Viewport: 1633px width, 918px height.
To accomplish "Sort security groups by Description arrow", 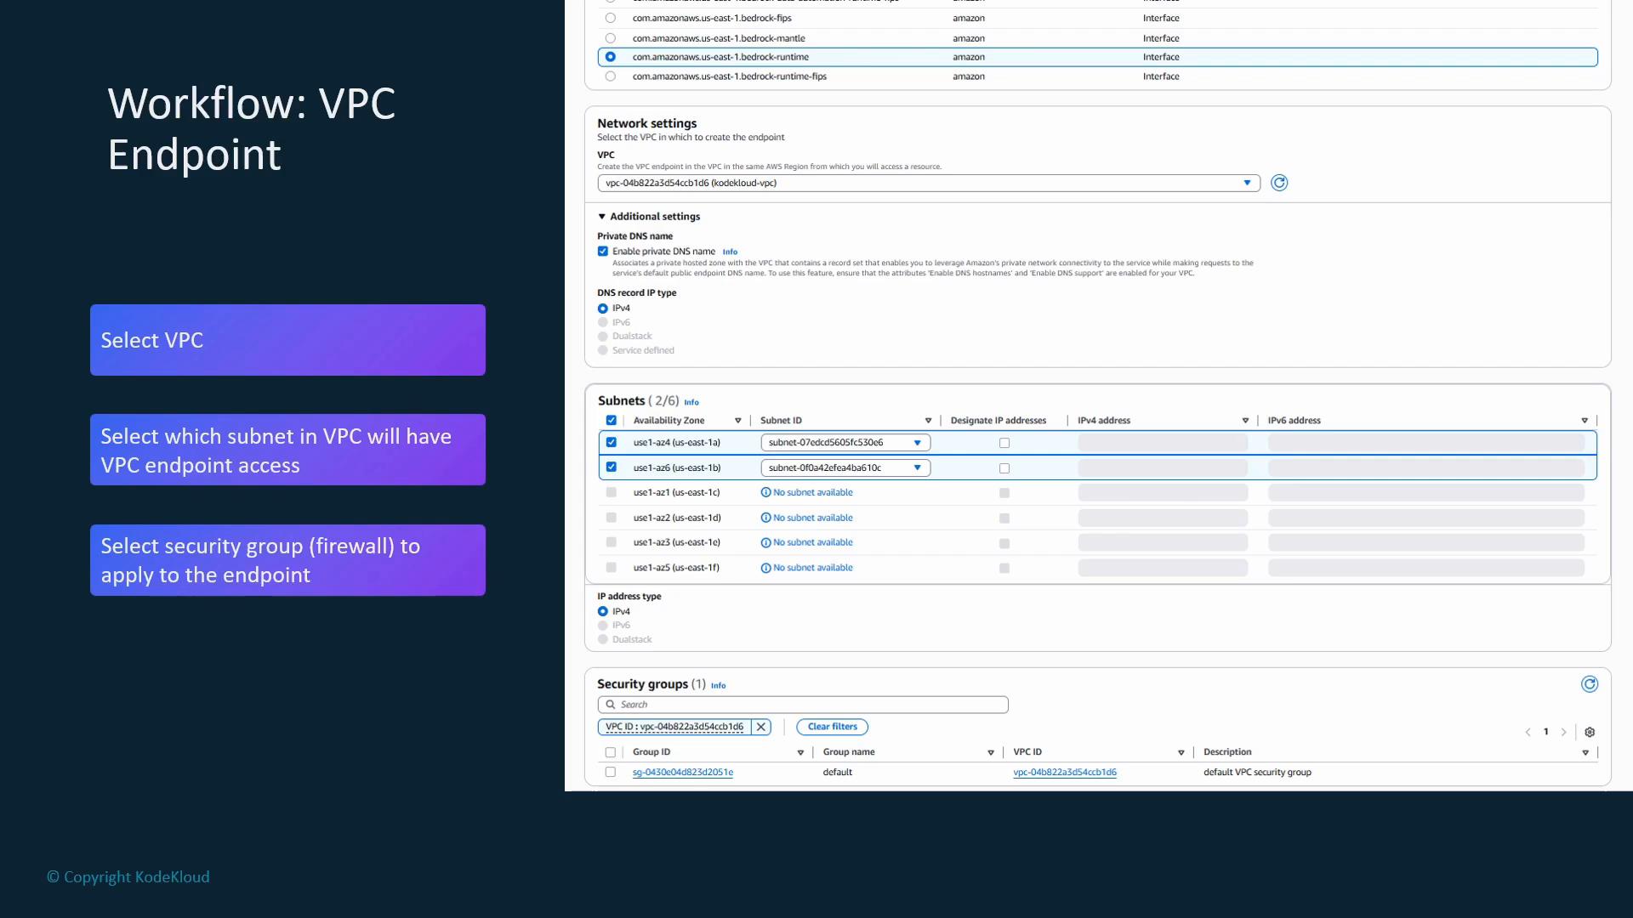I will click(1585, 752).
